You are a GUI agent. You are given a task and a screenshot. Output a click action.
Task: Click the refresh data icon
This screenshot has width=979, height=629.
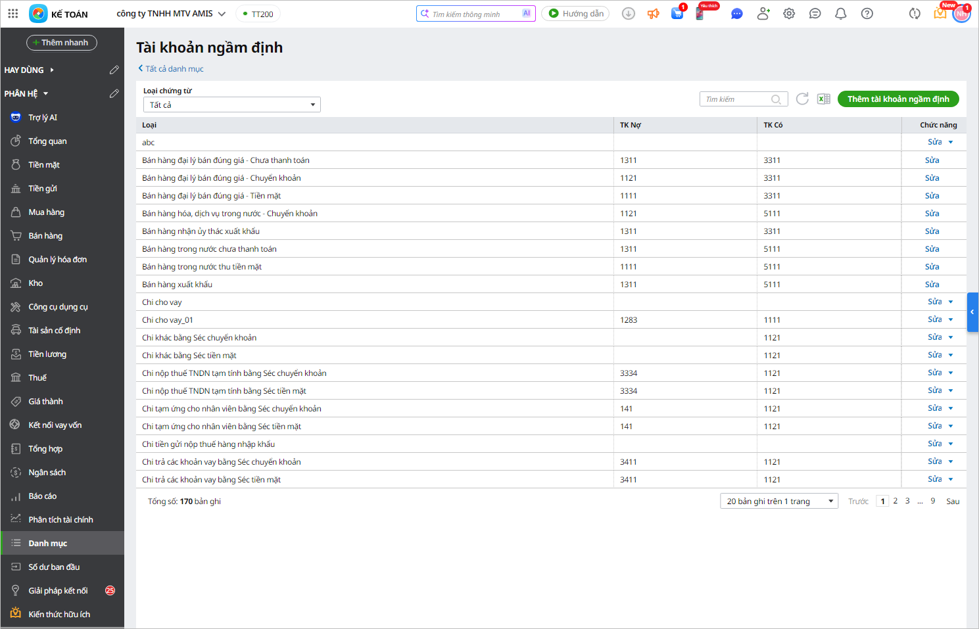tap(802, 99)
